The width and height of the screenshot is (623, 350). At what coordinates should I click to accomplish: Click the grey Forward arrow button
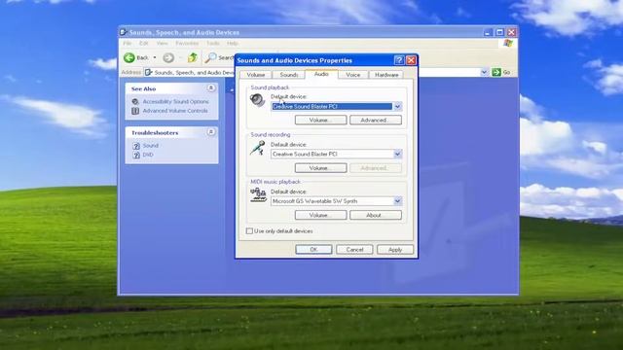pyautogui.click(x=168, y=58)
